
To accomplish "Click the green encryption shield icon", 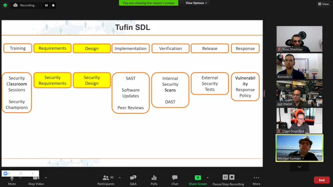I will (5, 5).
